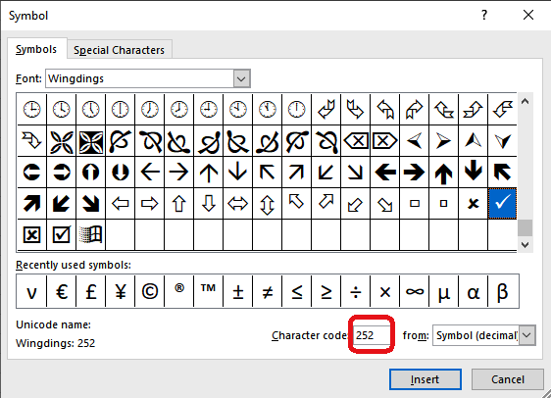The image size is (551, 398).
Task: Pick the mu symbol from recently used
Action: pos(443,291)
